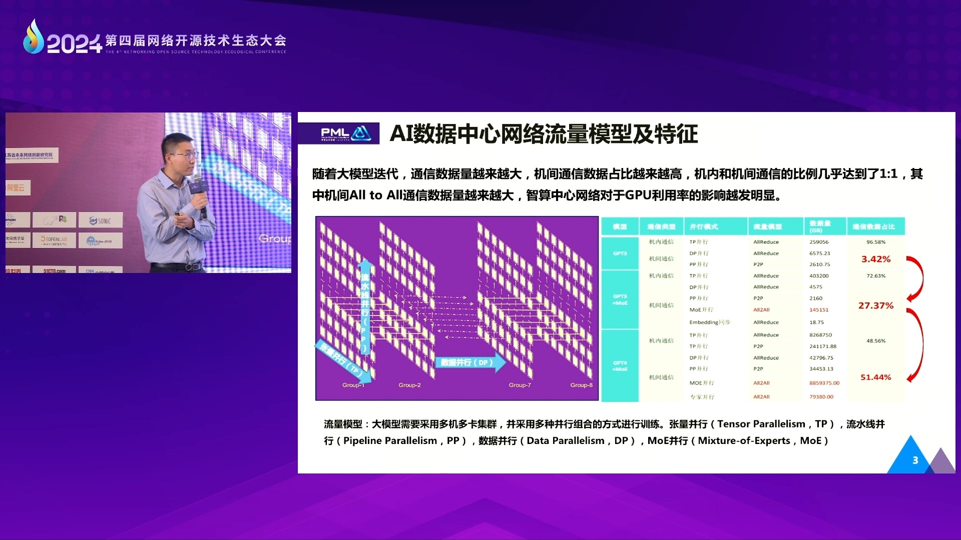The height and width of the screenshot is (540, 961).
Task: Click the Embedding同步 cell
Action: pyautogui.click(x=710, y=322)
